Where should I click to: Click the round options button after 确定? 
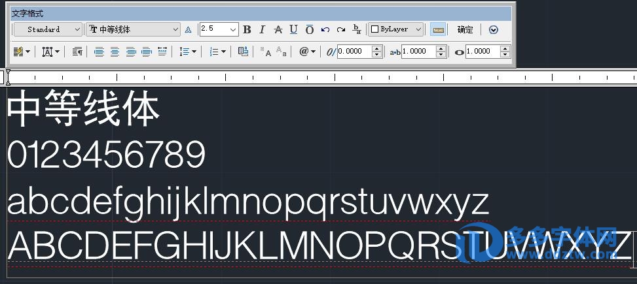(x=494, y=29)
